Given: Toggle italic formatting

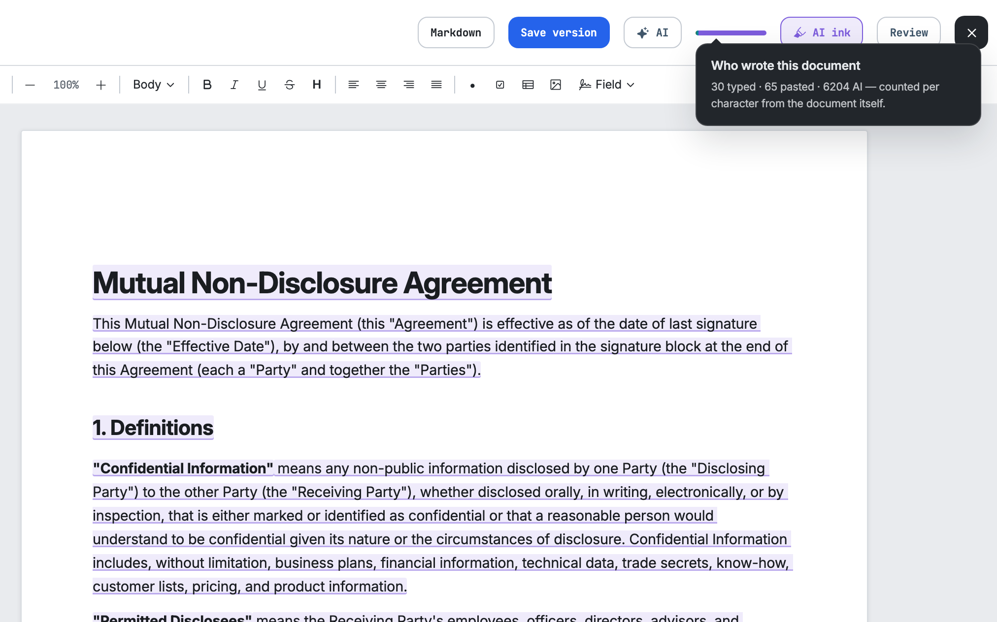Looking at the screenshot, I should coord(234,85).
